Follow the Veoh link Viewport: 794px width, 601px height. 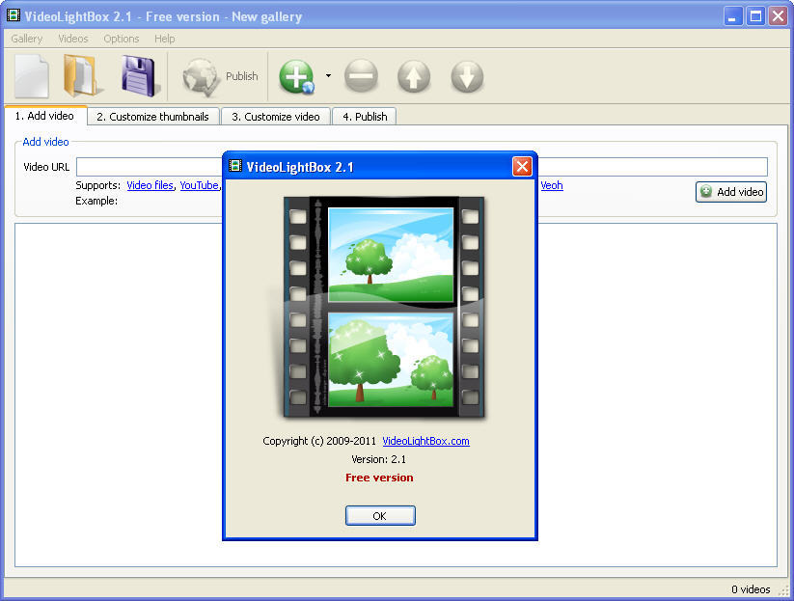[552, 185]
